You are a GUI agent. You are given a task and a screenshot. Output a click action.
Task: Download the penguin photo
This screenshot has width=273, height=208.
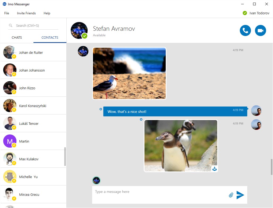(214, 169)
